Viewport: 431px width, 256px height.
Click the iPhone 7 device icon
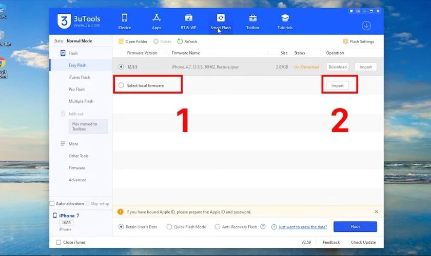[x=55, y=216]
